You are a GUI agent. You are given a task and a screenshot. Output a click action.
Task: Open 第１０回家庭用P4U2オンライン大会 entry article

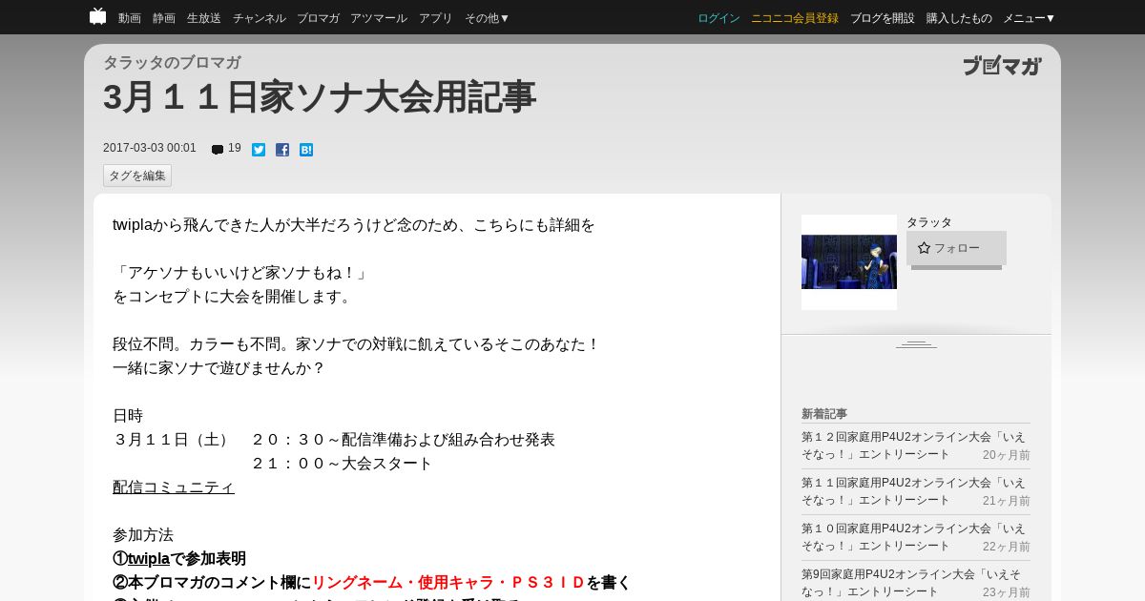point(914,537)
